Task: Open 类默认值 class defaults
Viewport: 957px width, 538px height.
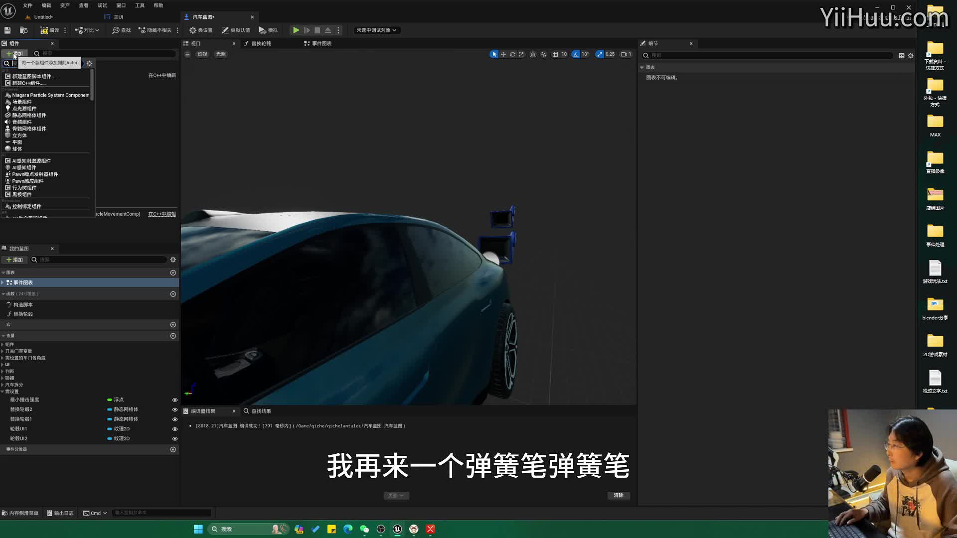Action: (236, 30)
